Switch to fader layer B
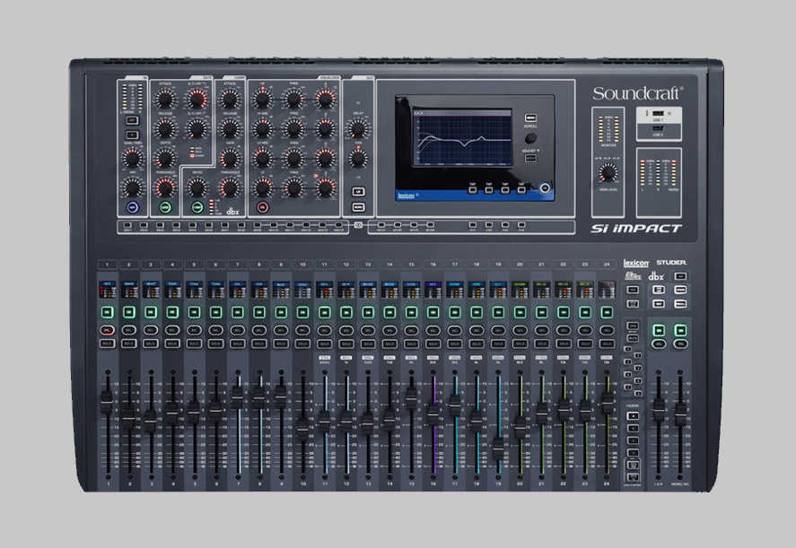 (x=633, y=428)
